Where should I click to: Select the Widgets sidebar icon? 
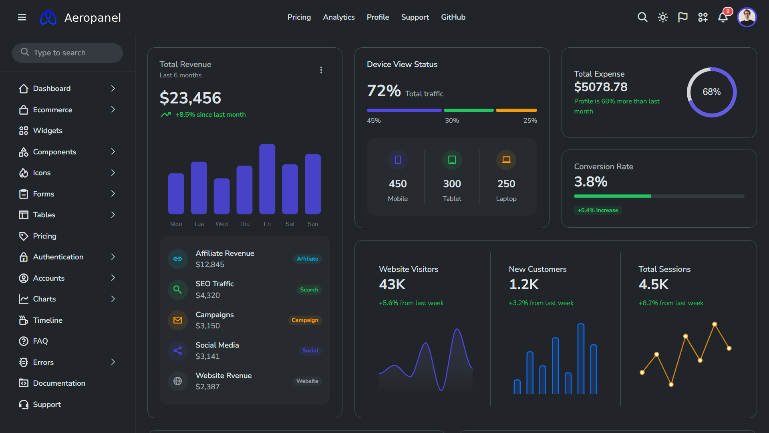tap(24, 130)
